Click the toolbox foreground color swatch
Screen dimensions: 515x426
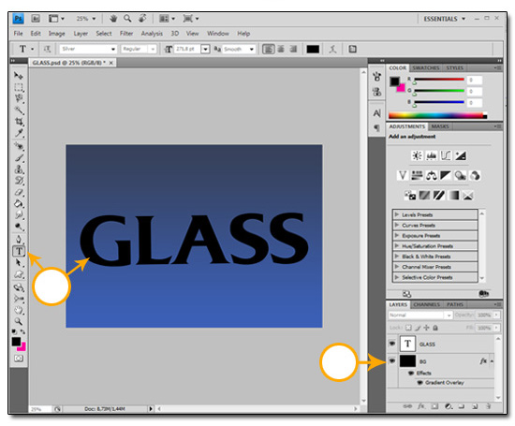[x=16, y=341]
